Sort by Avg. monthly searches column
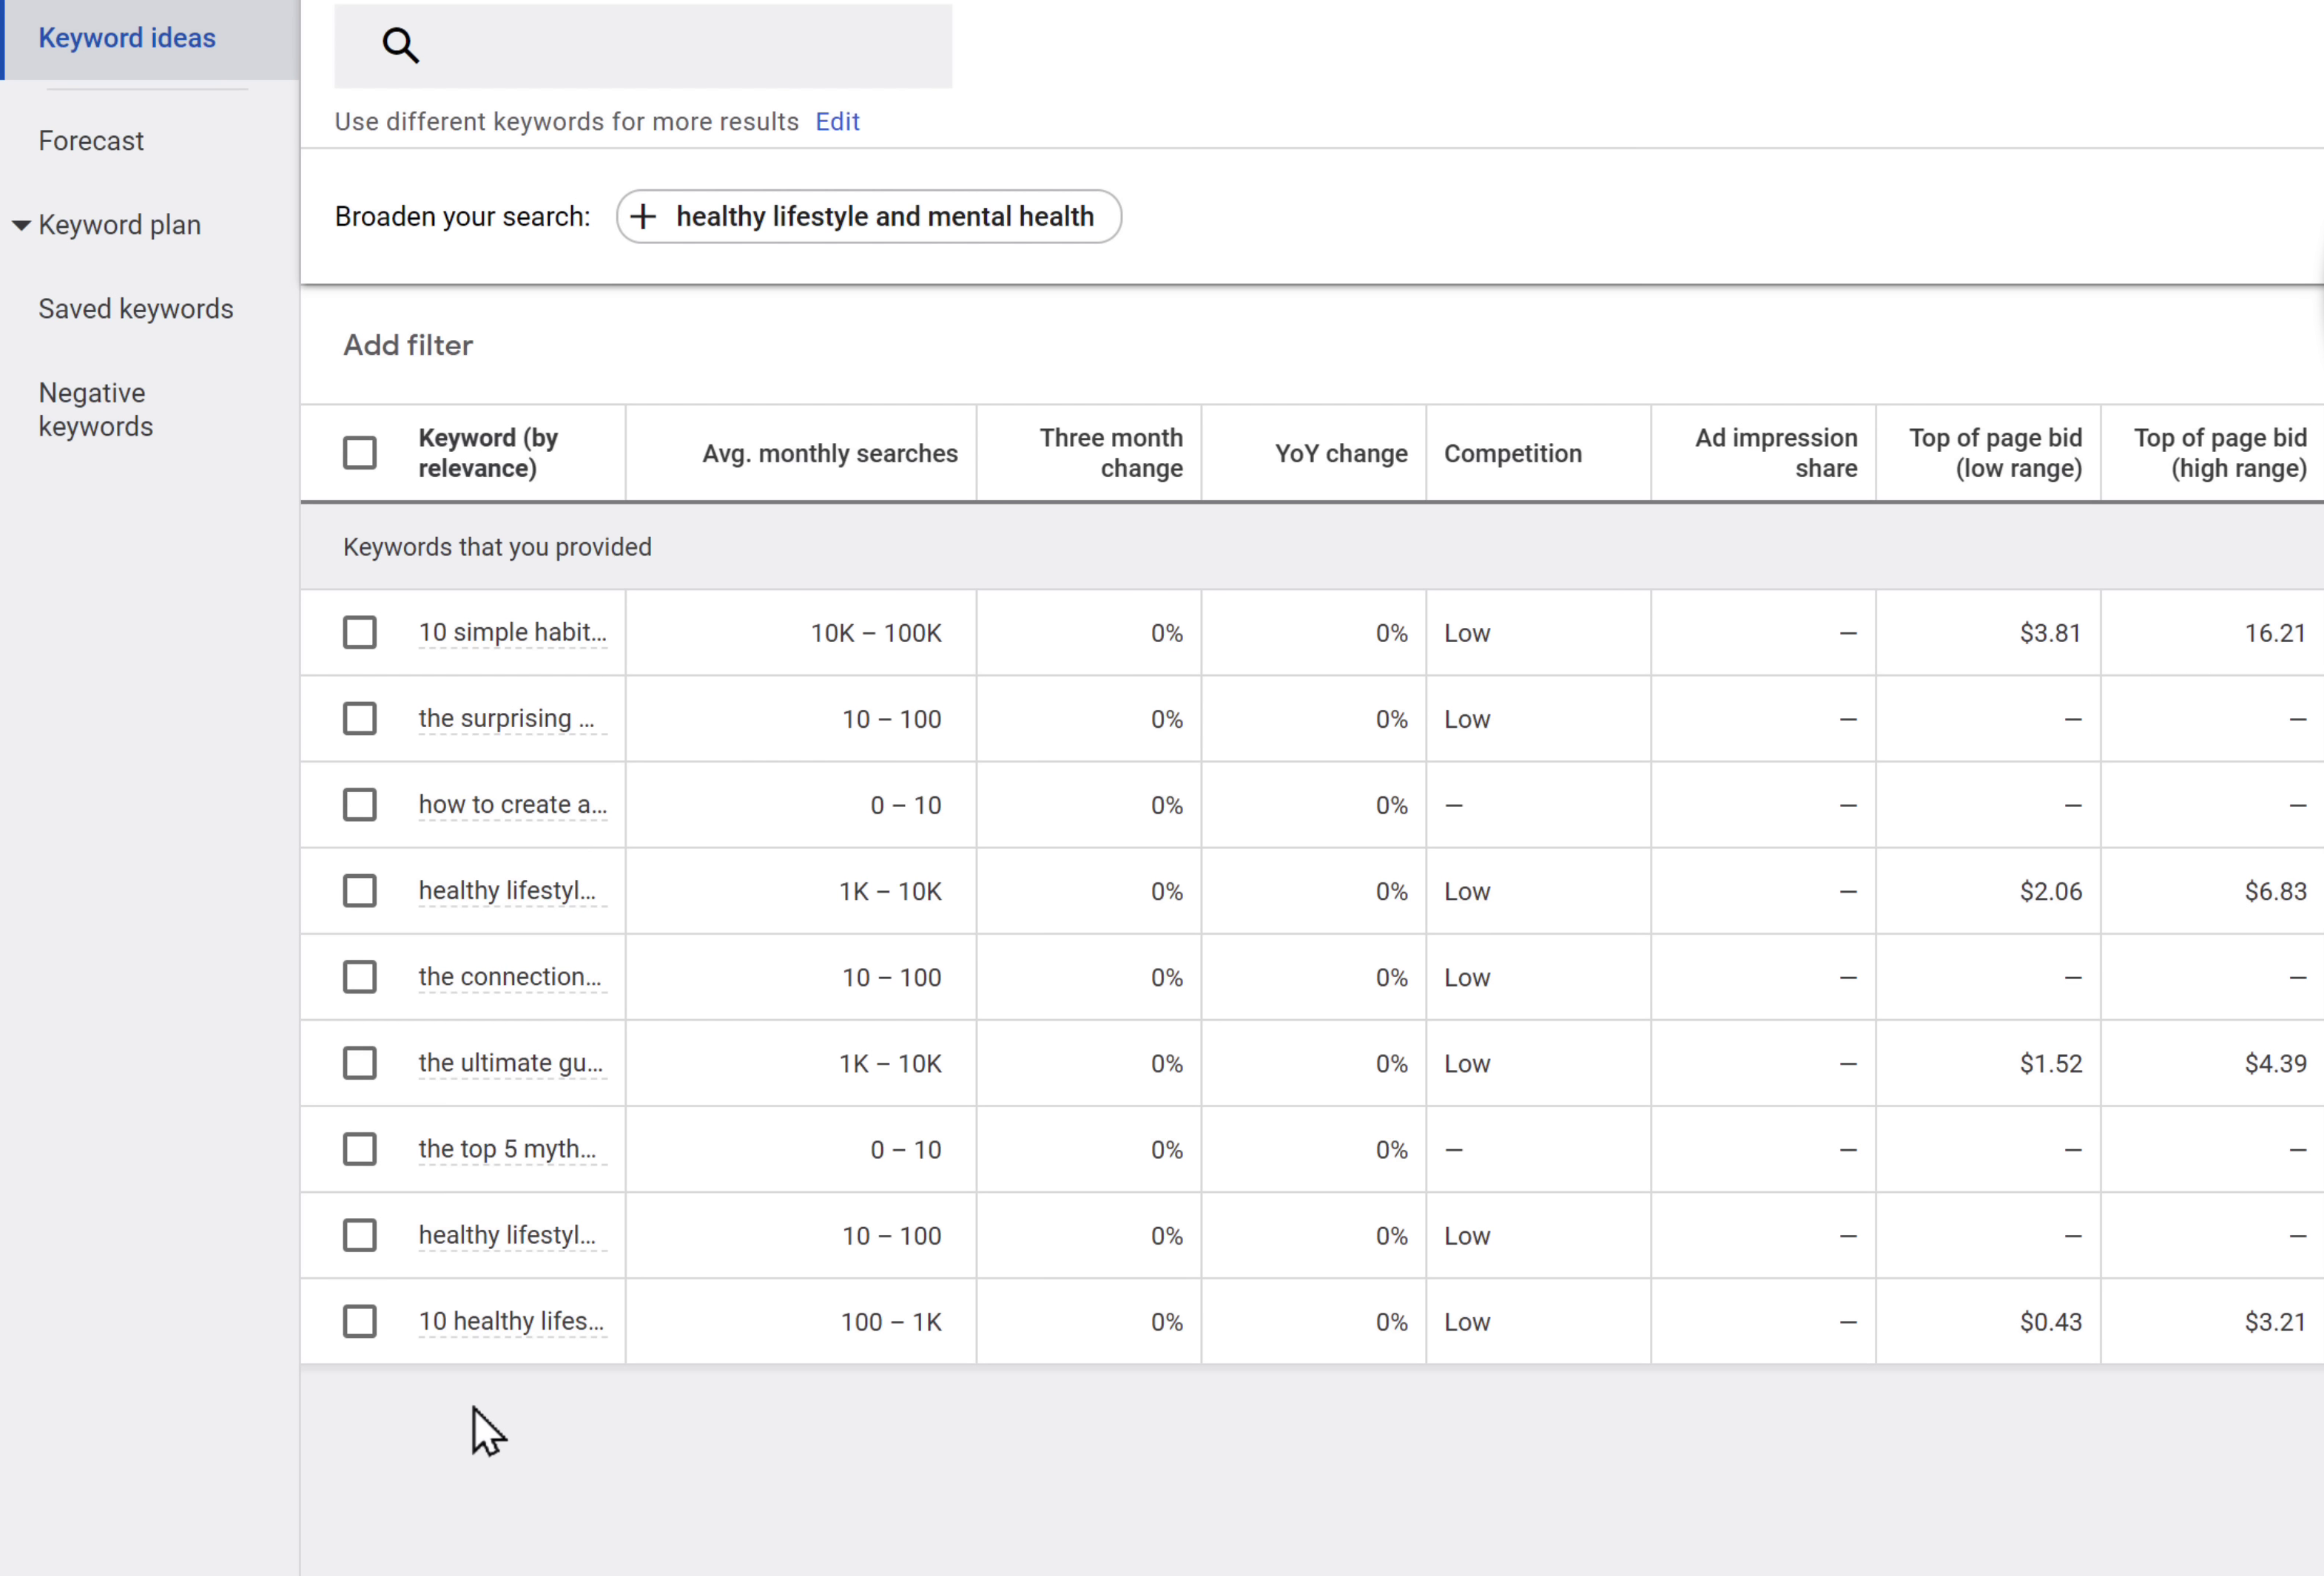Image resolution: width=2324 pixels, height=1576 pixels. (829, 453)
